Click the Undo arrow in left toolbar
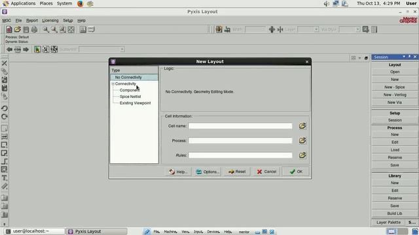This screenshot has width=419, height=235. [x=5, y=108]
